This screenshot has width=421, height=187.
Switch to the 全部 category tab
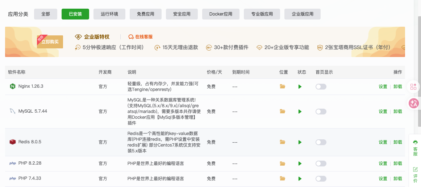click(46, 14)
